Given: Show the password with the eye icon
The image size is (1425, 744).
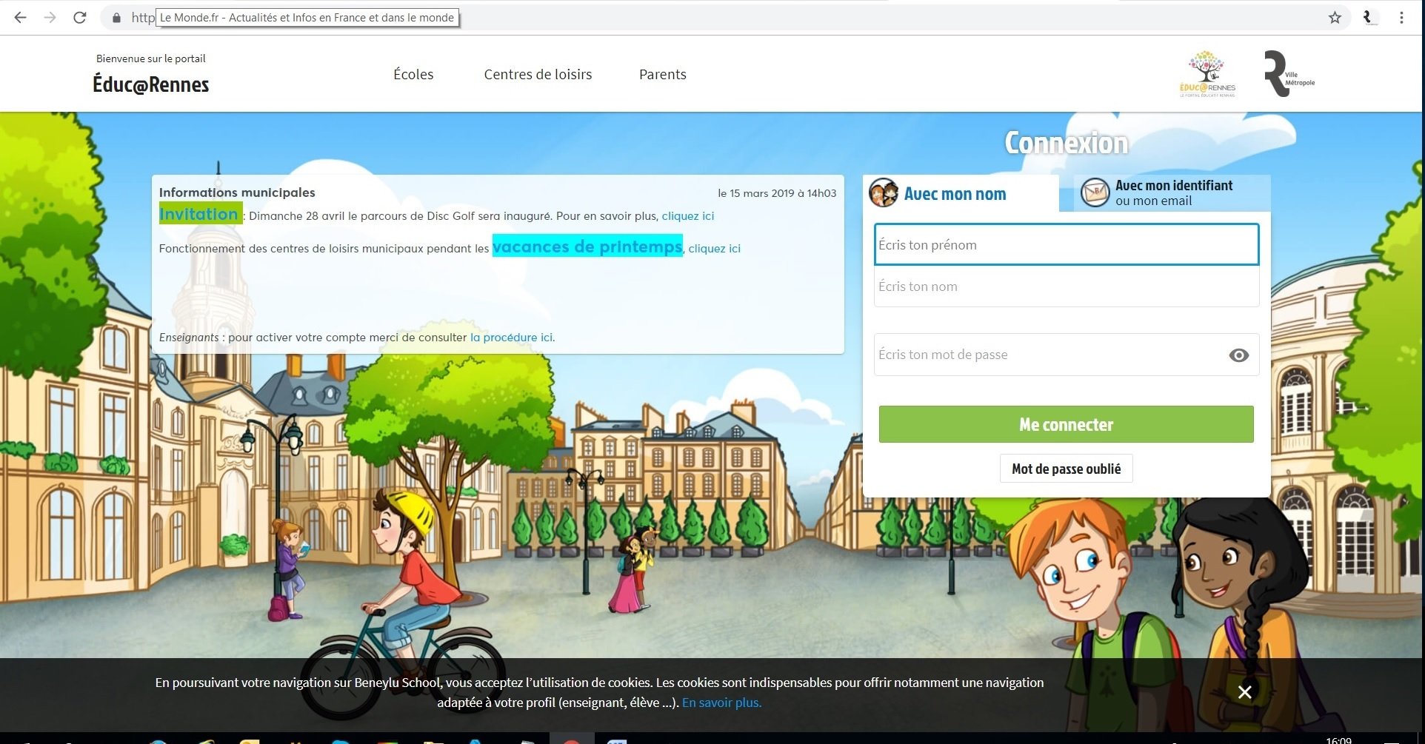Looking at the screenshot, I should coord(1238,355).
